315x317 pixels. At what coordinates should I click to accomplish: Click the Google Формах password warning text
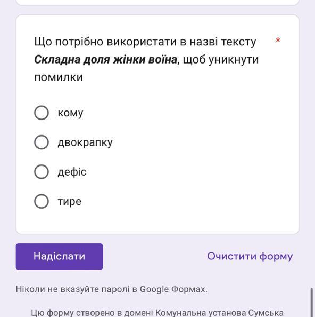[x=111, y=289]
